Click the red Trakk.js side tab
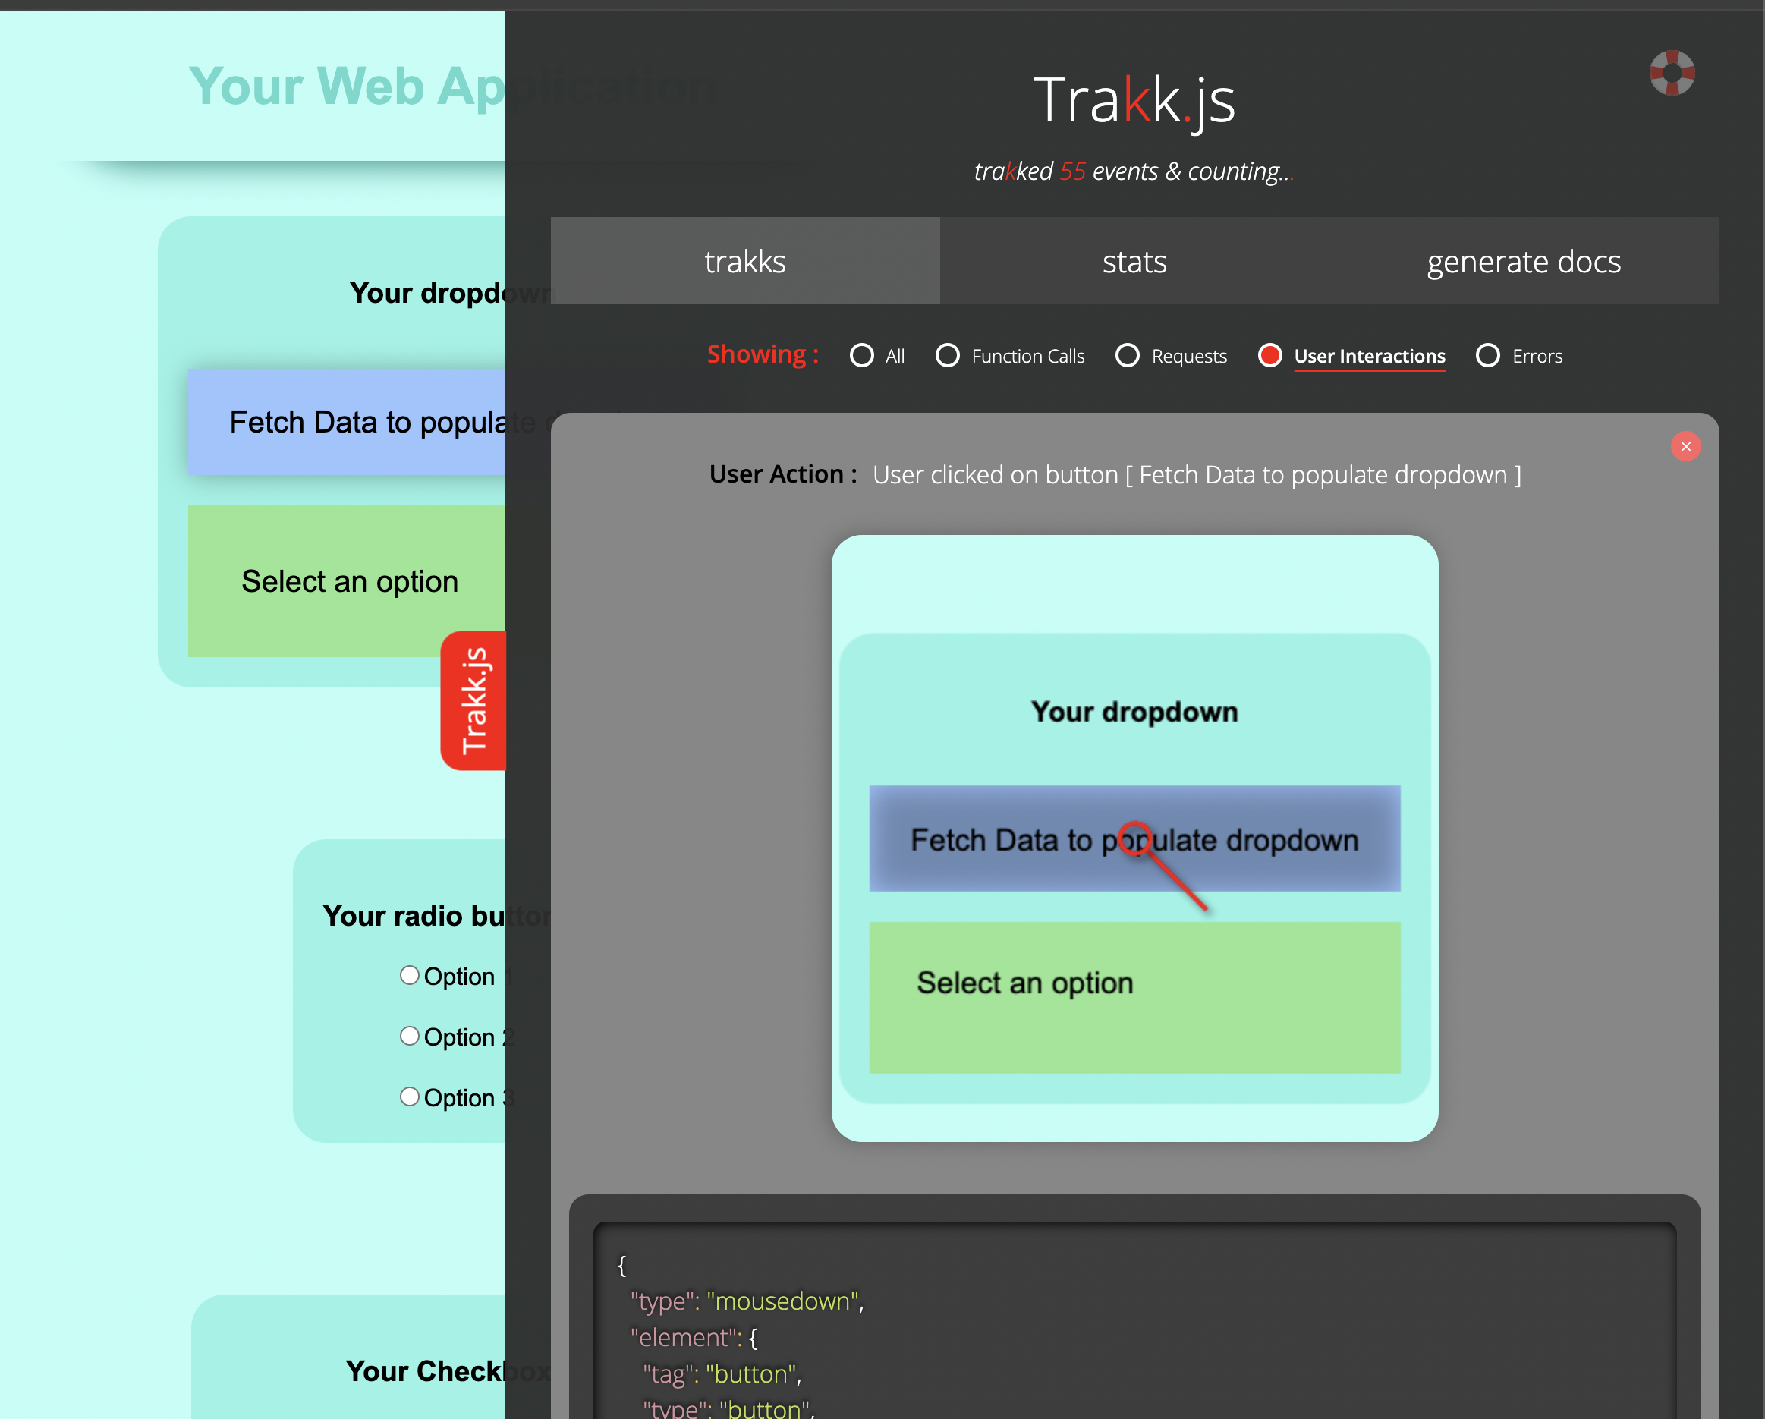The width and height of the screenshot is (1765, 1419). tap(474, 700)
